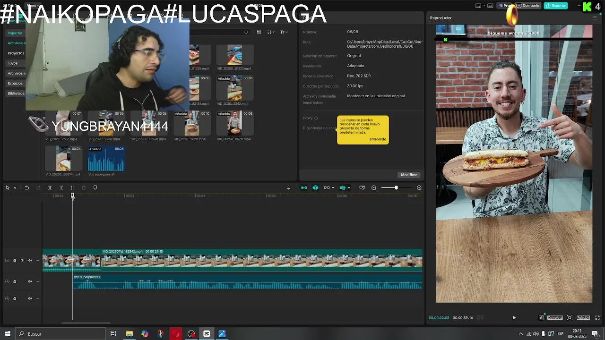Click the Modificar button
This screenshot has height=340, width=605.
point(409,175)
